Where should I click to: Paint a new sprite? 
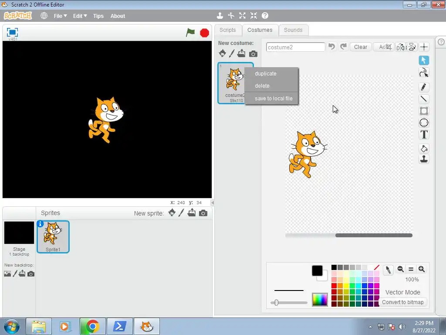click(181, 213)
